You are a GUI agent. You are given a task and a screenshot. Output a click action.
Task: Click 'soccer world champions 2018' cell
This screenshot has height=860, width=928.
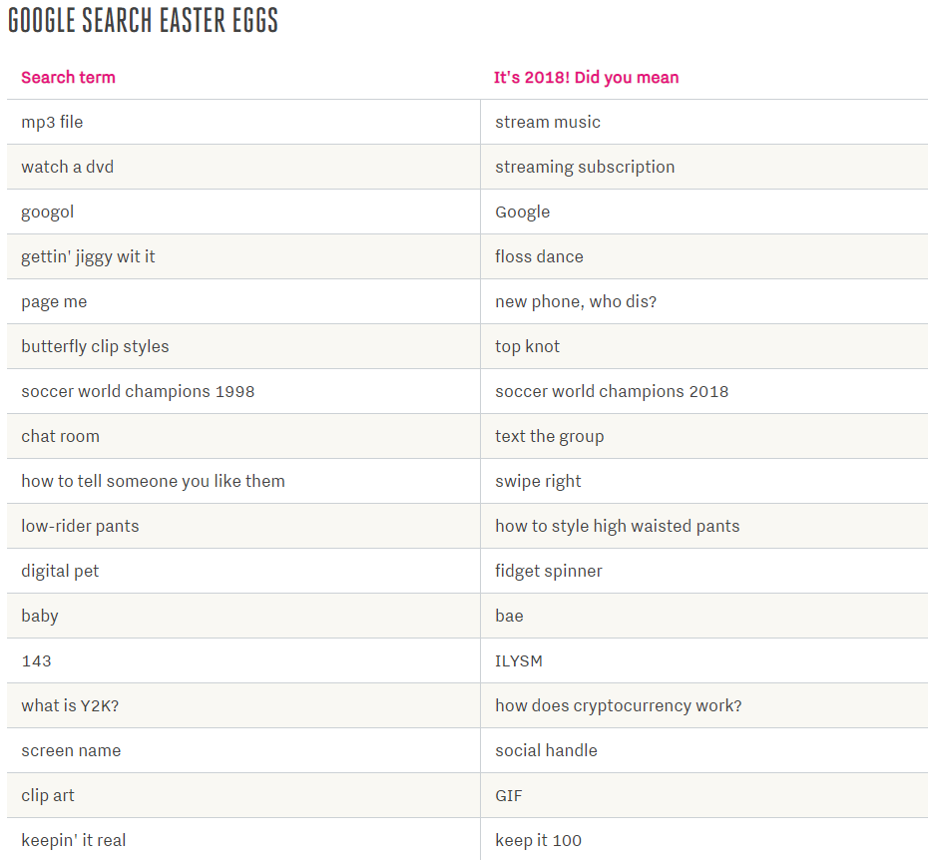612,392
